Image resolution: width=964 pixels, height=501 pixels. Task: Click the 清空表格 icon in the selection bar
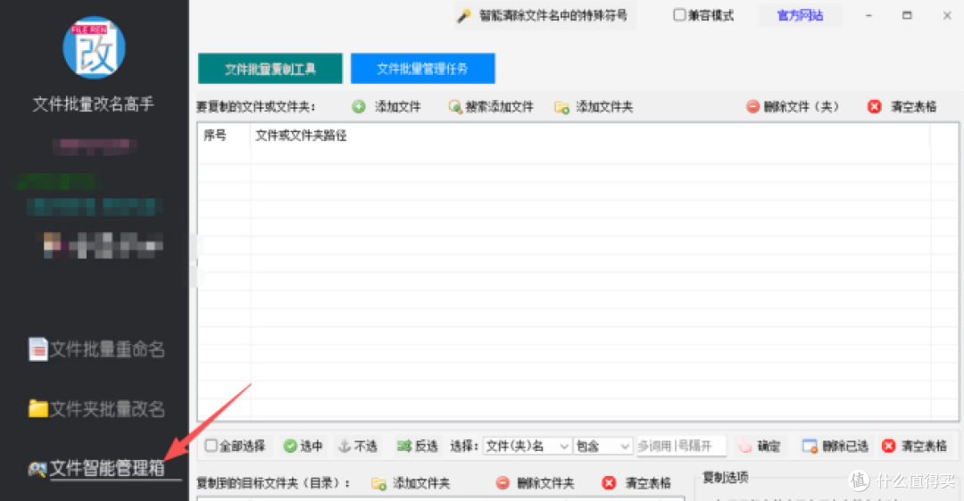[888, 447]
